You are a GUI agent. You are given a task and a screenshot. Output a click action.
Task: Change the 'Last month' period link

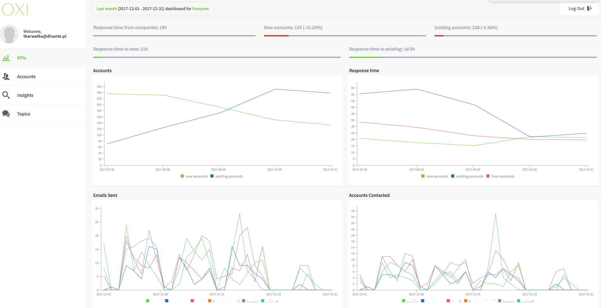click(x=106, y=9)
